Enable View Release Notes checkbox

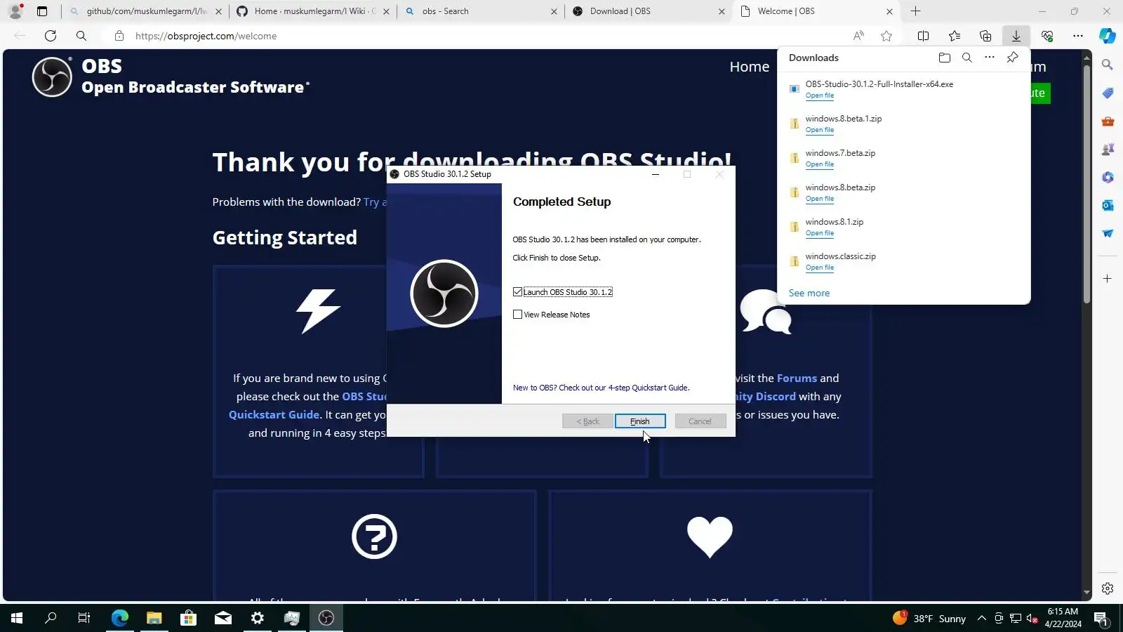[518, 315]
